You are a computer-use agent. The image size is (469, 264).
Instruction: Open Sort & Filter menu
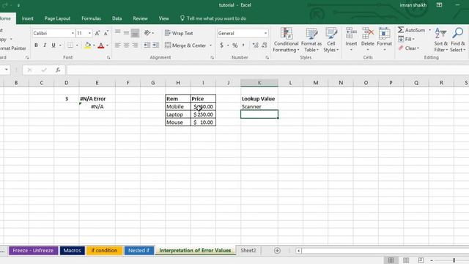tap(441, 40)
